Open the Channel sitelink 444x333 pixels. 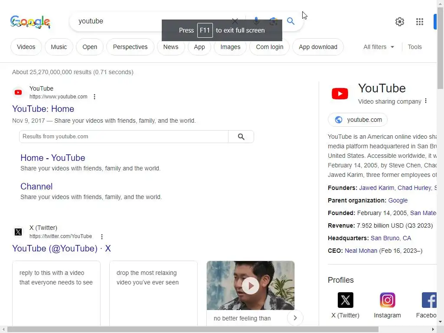(36, 186)
